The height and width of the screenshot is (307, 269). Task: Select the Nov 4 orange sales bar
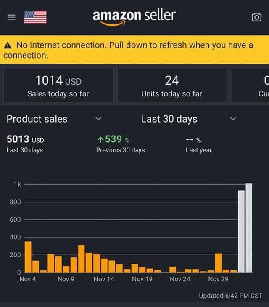click(x=28, y=257)
